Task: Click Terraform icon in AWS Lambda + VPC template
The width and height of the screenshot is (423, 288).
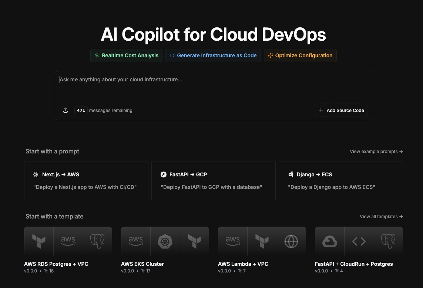Action: [x=262, y=241]
